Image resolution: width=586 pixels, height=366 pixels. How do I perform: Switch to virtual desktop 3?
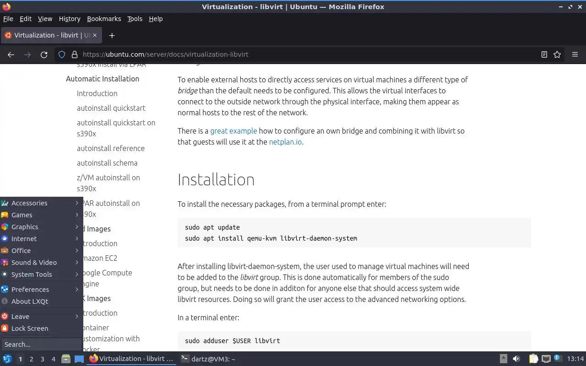(x=42, y=359)
